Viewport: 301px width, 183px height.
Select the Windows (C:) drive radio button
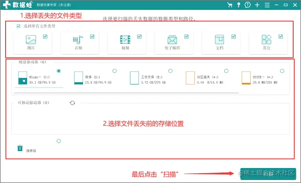pos(59,71)
